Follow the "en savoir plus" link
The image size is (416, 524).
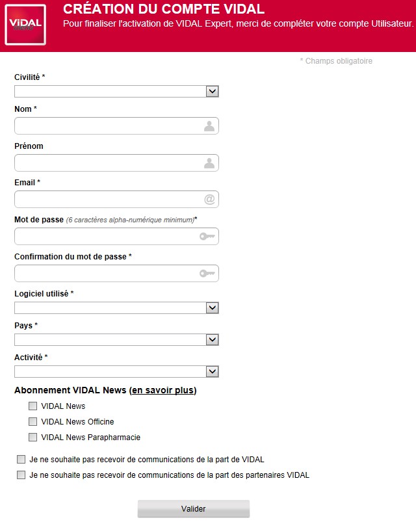(x=163, y=391)
